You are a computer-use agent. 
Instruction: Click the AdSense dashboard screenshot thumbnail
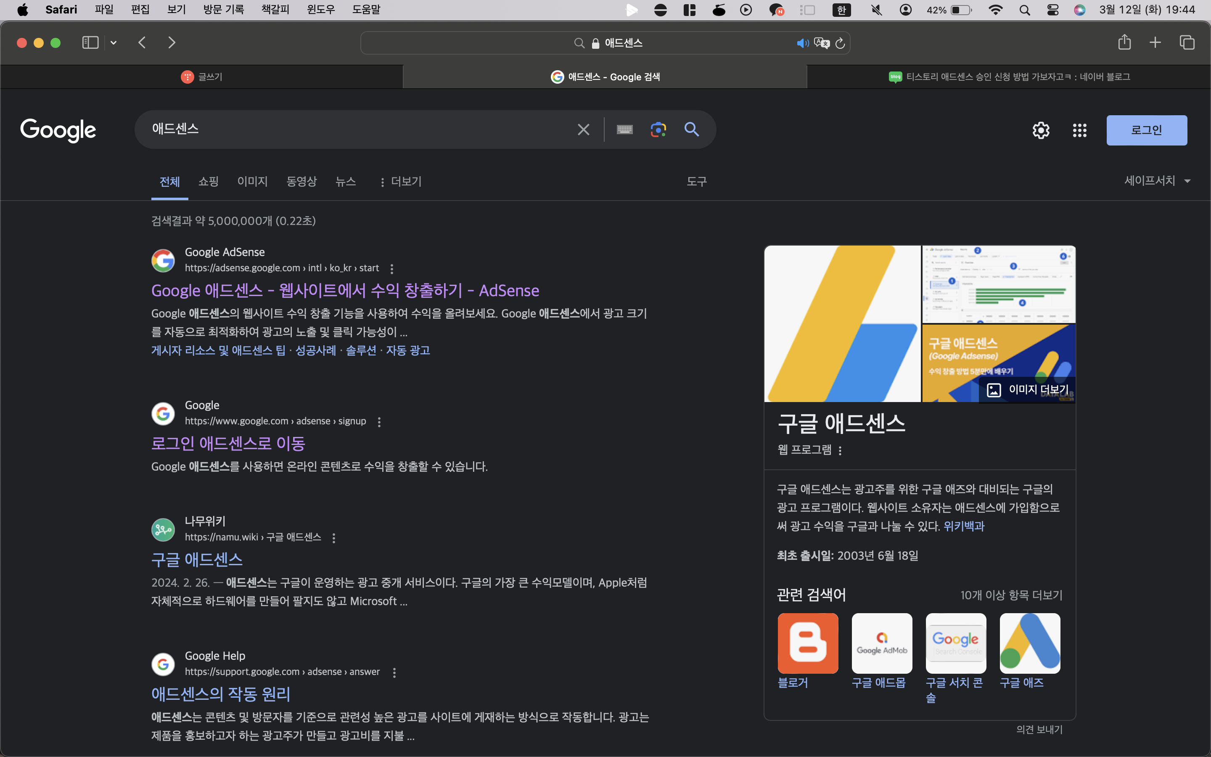point(998,284)
